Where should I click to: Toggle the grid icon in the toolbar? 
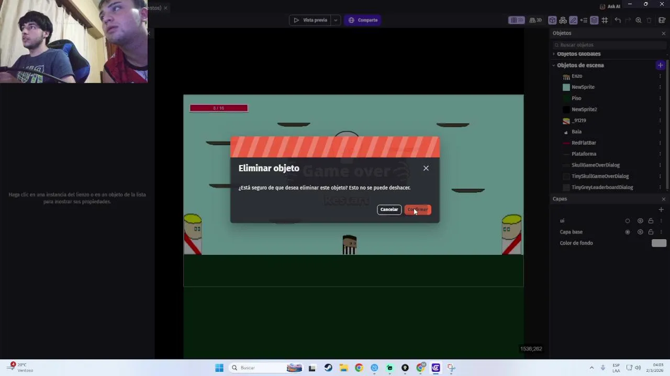(x=605, y=20)
